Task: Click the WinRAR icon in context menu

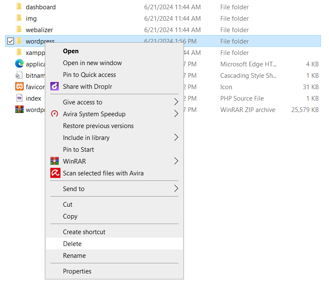Action: (x=55, y=161)
